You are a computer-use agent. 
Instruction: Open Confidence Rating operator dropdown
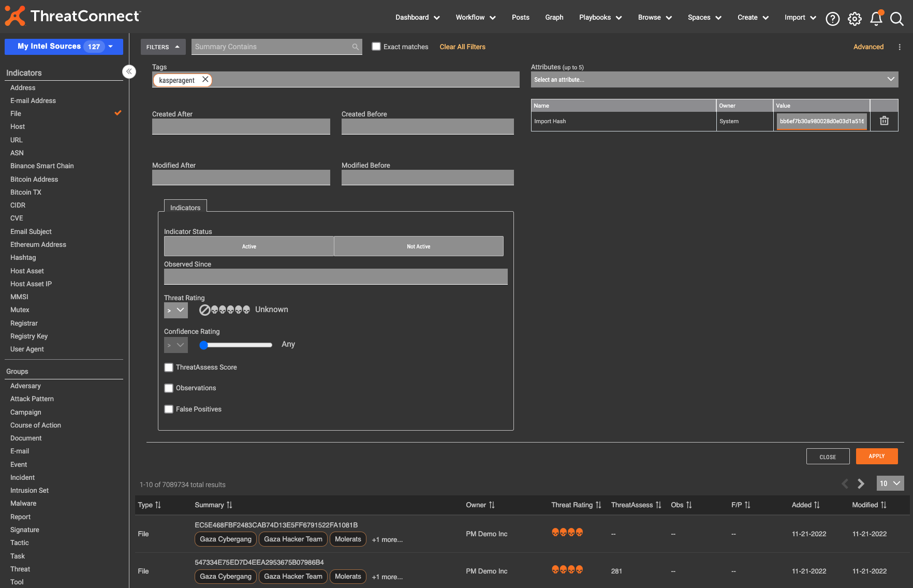click(176, 345)
